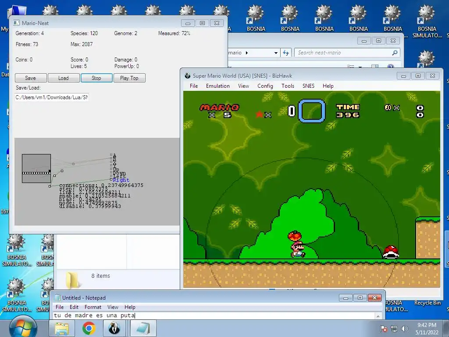Stop the Mario-Neat training run
The height and width of the screenshot is (337, 449).
click(96, 78)
